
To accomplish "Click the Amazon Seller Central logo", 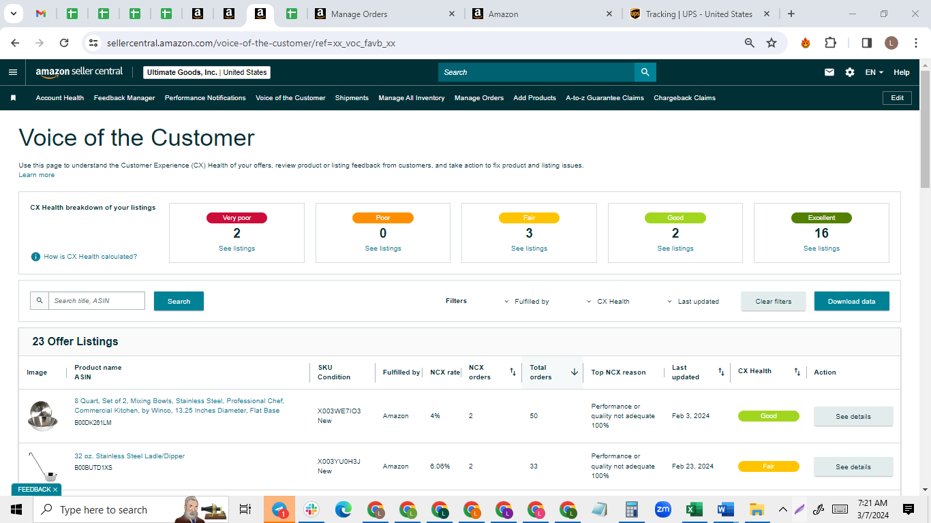I will pos(79,72).
